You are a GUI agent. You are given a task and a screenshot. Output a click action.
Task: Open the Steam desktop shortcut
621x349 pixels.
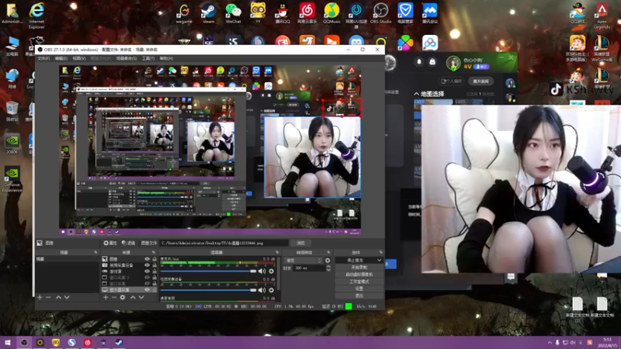[x=208, y=13]
